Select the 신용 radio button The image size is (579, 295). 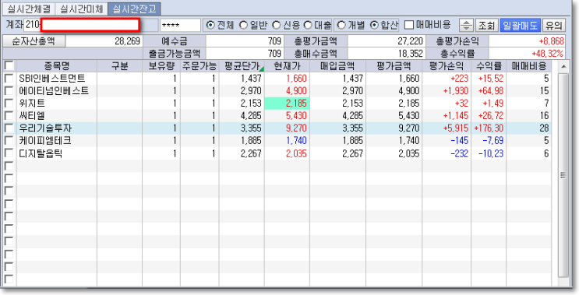pos(276,25)
